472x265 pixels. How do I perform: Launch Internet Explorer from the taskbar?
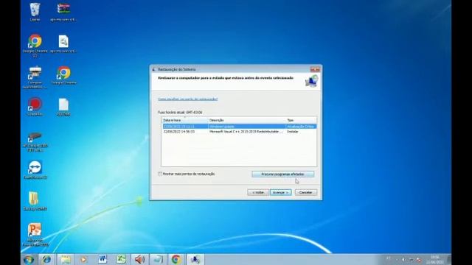pos(46,259)
